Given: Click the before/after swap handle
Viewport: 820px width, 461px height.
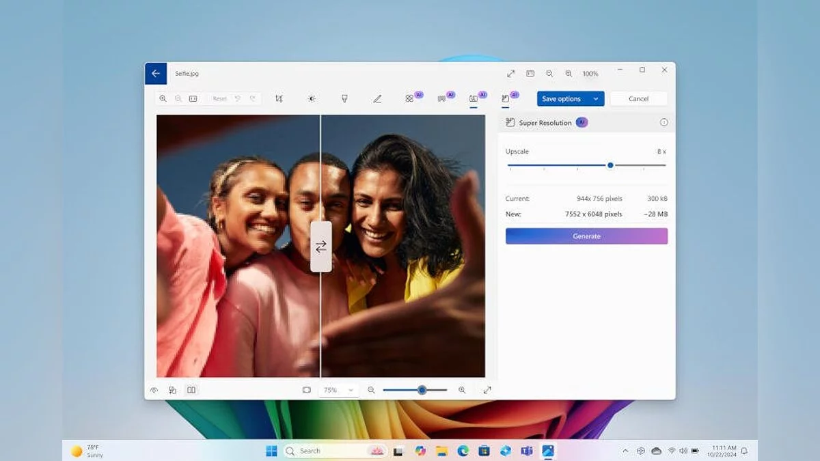Looking at the screenshot, I should [x=321, y=247].
